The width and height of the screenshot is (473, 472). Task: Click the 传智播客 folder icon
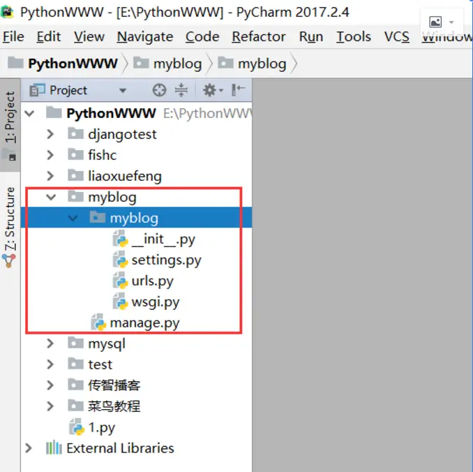coord(75,385)
